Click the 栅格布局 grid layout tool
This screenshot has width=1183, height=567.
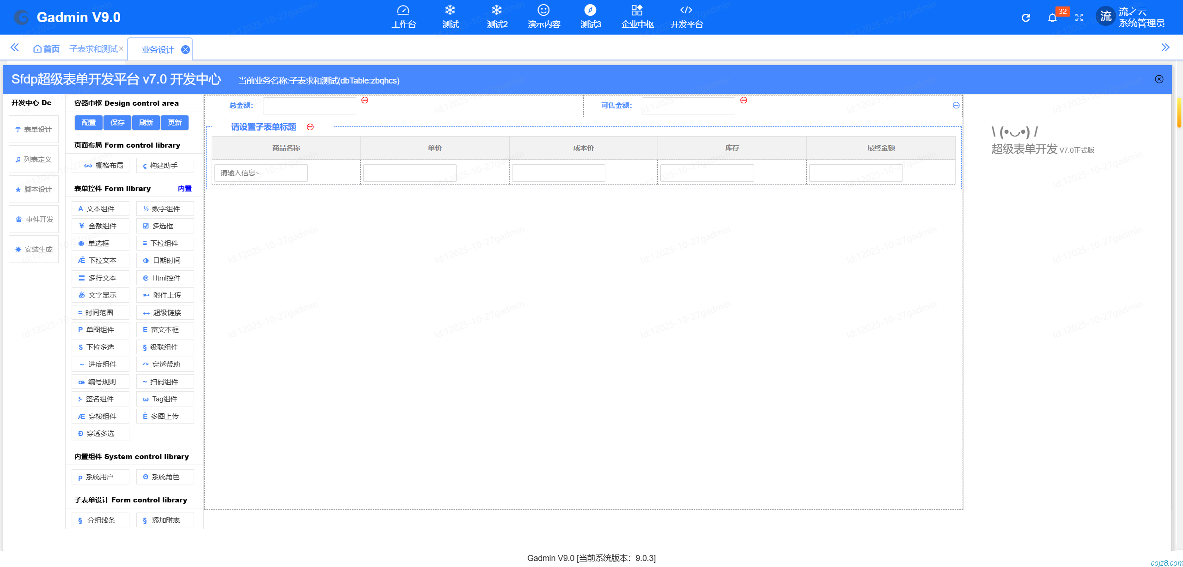(x=101, y=165)
